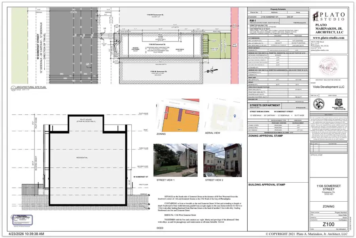Click the 'STREETS DEPARTMENT' heading
The height and width of the screenshot is (238, 356).
point(265,105)
